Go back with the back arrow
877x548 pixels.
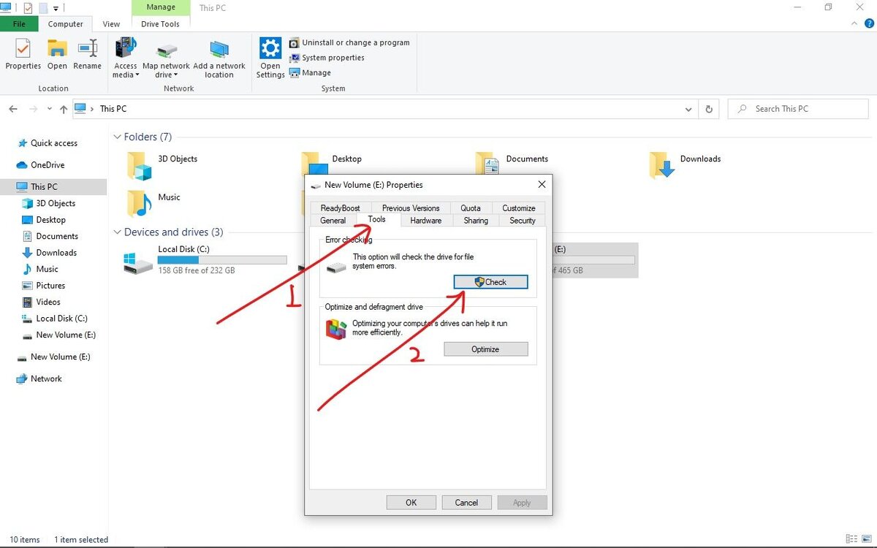[13, 109]
